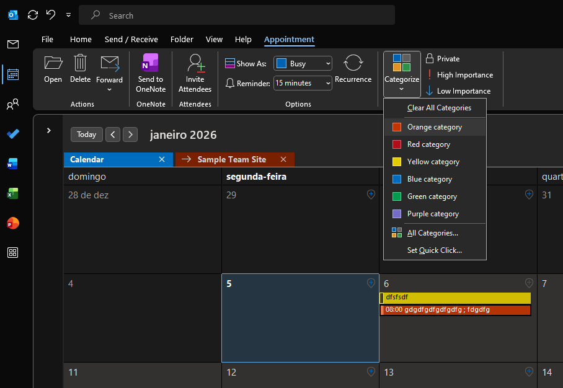Viewport: 563px width, 388px height.
Task: Close the Calendar tab
Action: [162, 159]
